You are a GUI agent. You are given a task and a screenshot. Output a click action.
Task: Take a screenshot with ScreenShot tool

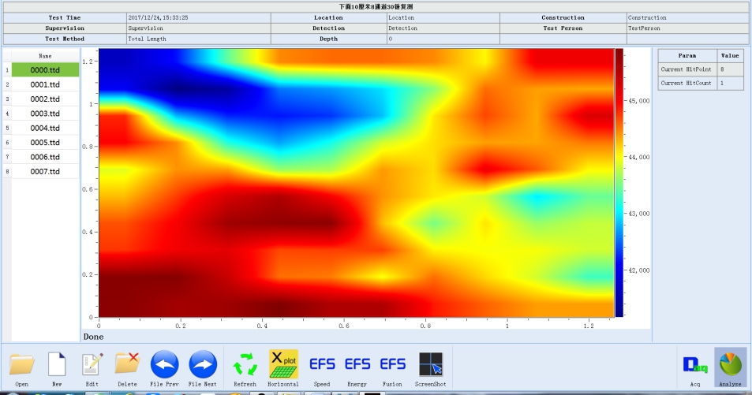pyautogui.click(x=431, y=364)
